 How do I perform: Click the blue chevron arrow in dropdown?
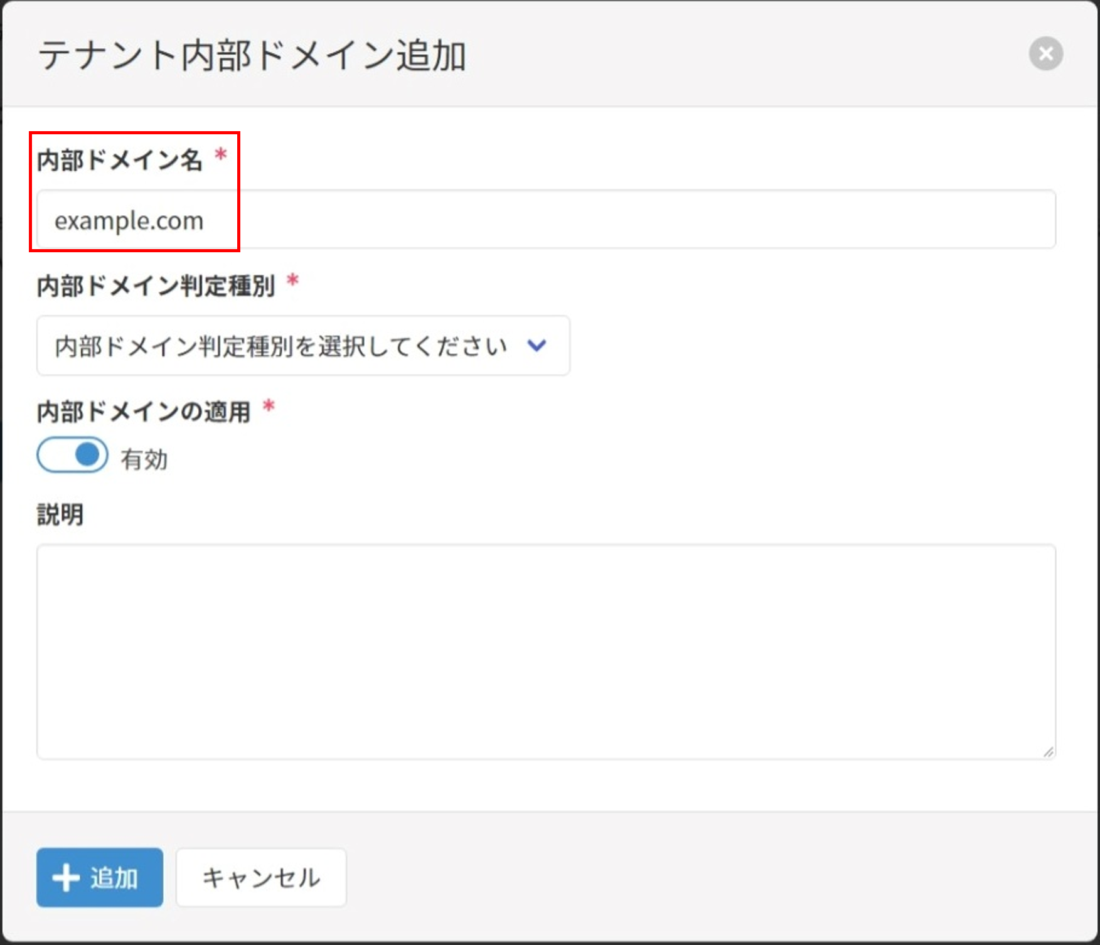537,346
